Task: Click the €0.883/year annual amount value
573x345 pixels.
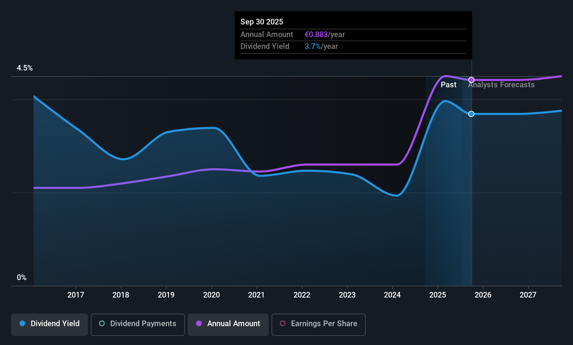Action: coord(325,35)
